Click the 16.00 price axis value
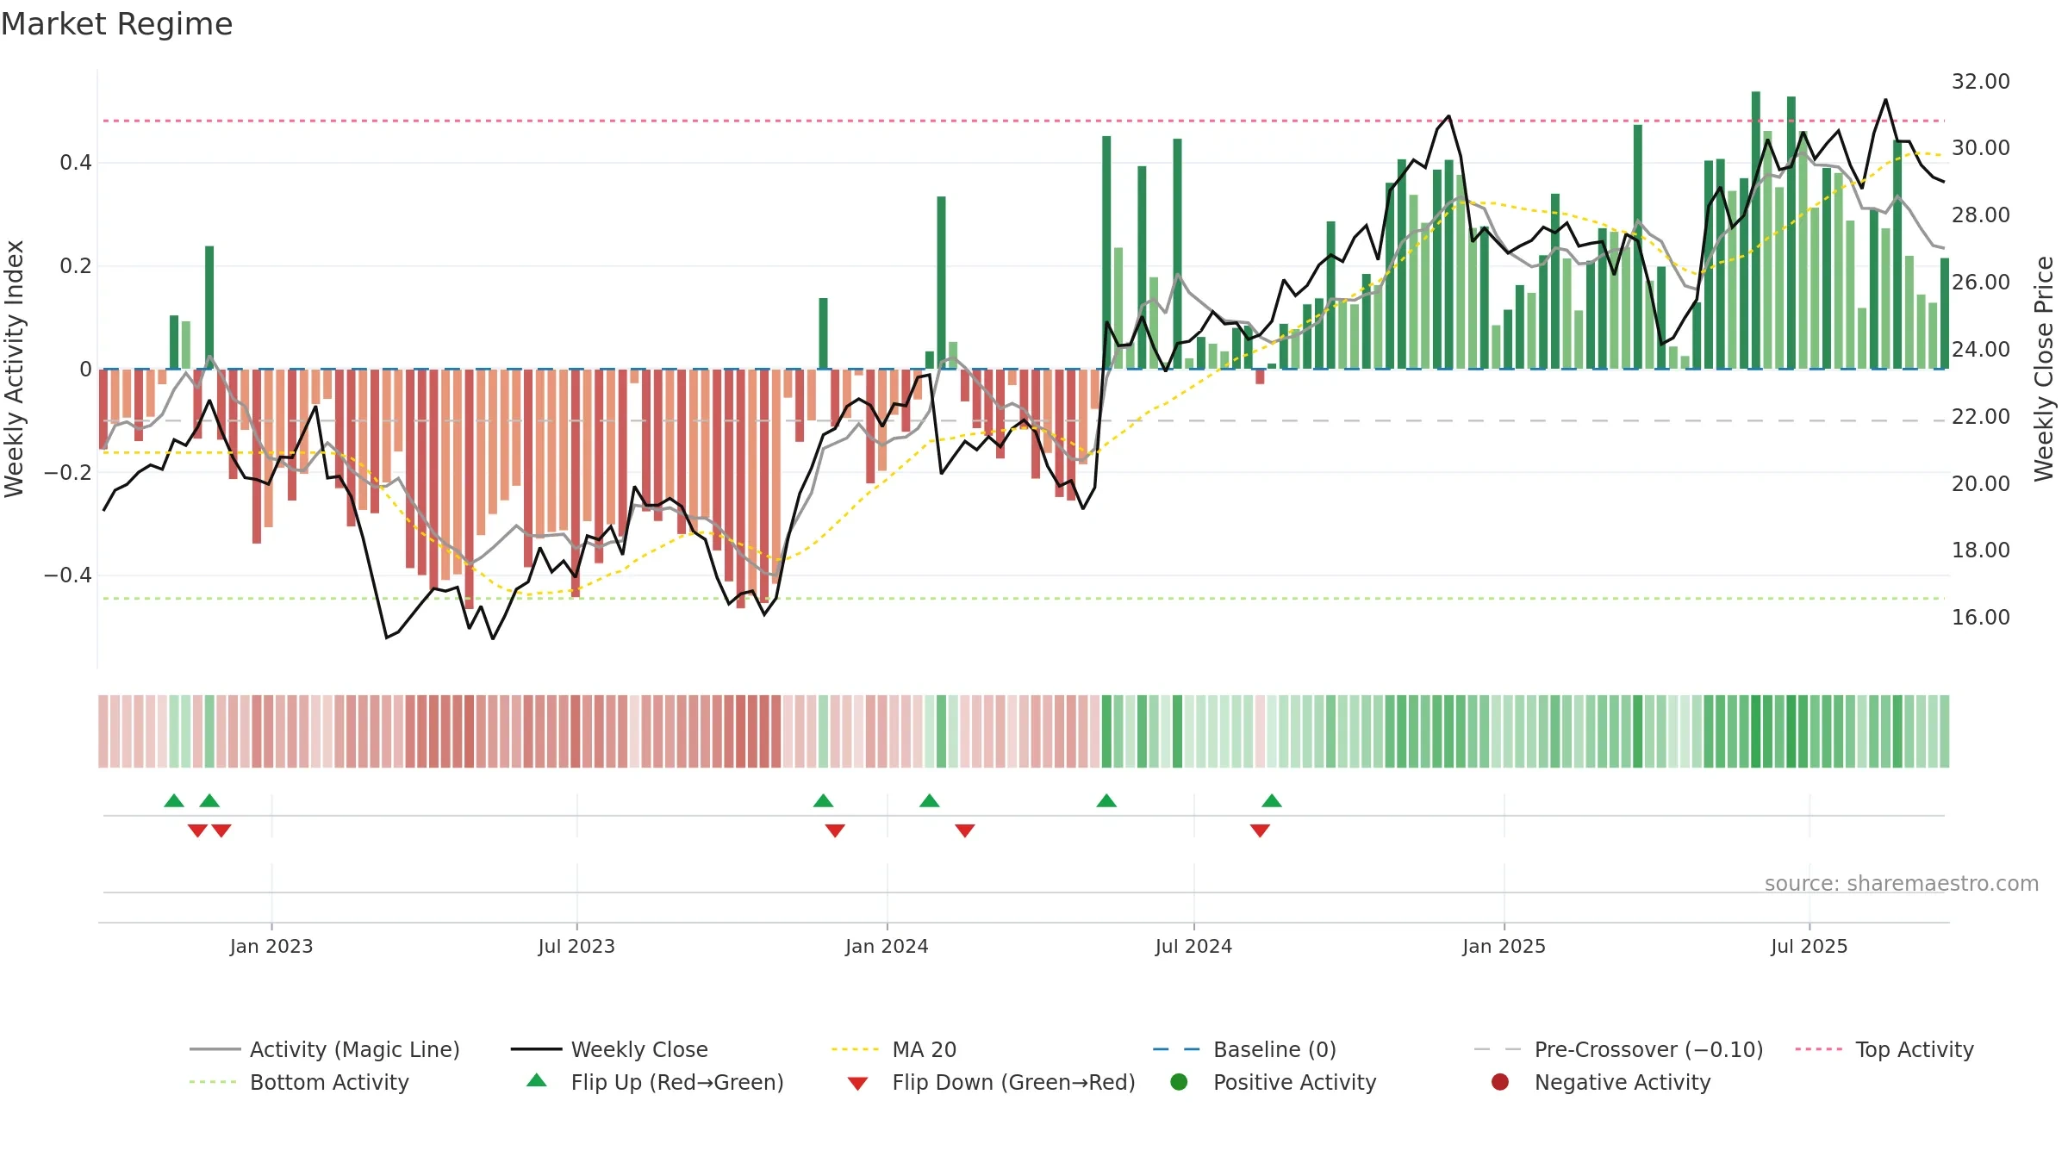2068x1163 pixels. [1981, 618]
